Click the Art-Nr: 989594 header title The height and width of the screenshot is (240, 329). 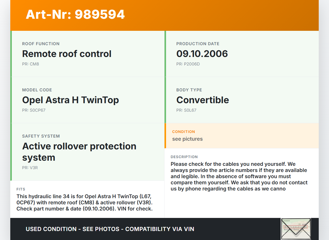(75, 14)
